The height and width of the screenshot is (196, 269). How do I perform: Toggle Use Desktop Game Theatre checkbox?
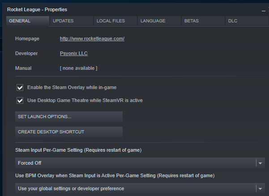(x=20, y=101)
